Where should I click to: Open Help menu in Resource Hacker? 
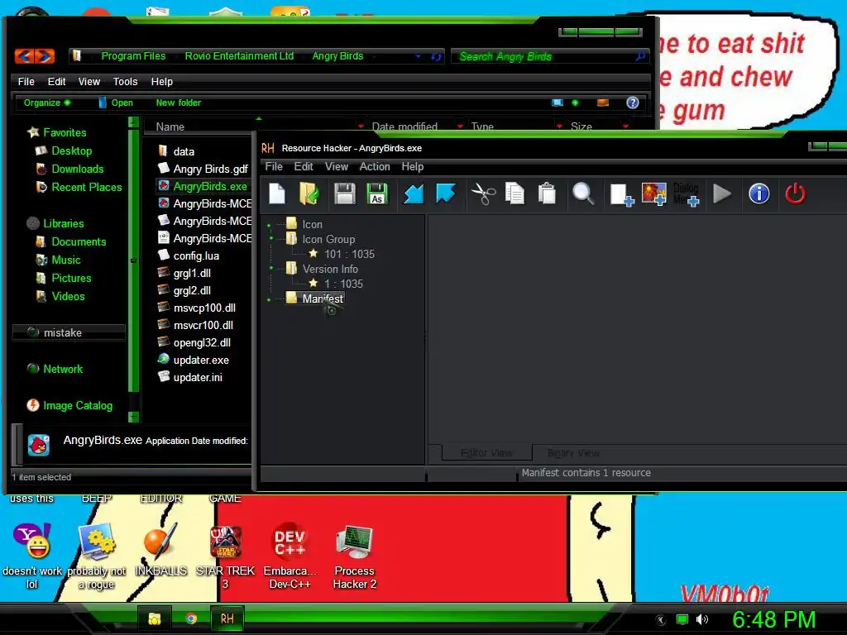(x=413, y=166)
